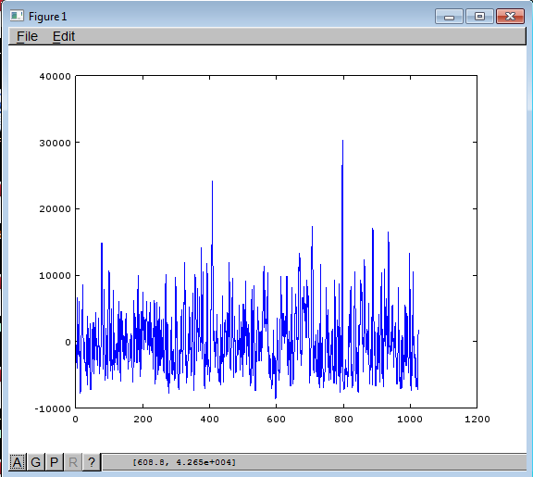Click the y-axis label 40000

(56, 76)
